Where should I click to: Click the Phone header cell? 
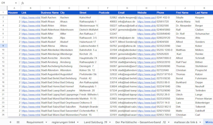[166, 12]
